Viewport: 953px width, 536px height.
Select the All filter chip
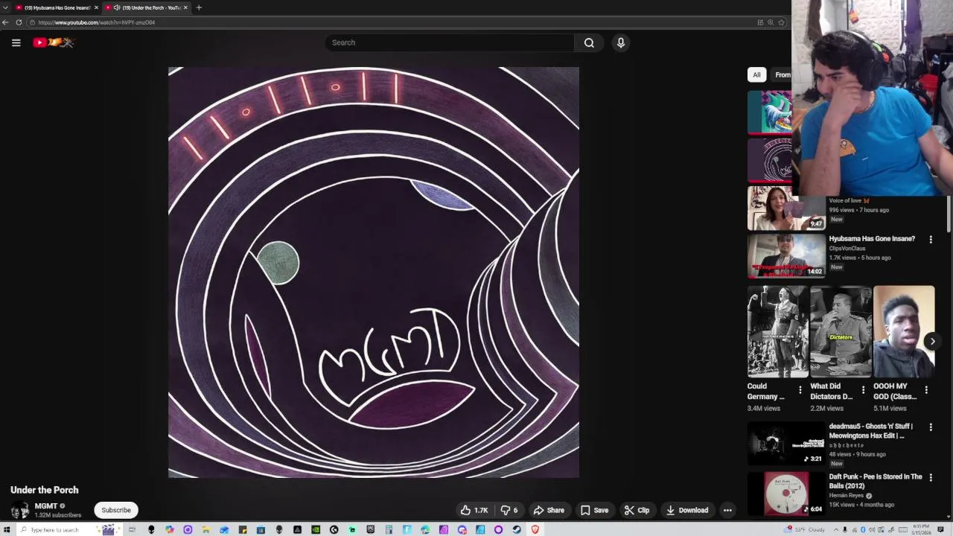tap(756, 74)
